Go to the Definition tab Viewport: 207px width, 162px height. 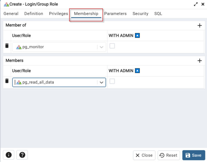pyautogui.click(x=34, y=13)
